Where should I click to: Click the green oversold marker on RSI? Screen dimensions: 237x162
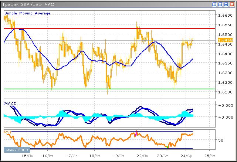167,147
